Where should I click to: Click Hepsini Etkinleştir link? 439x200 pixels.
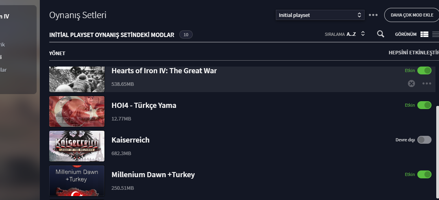(413, 53)
